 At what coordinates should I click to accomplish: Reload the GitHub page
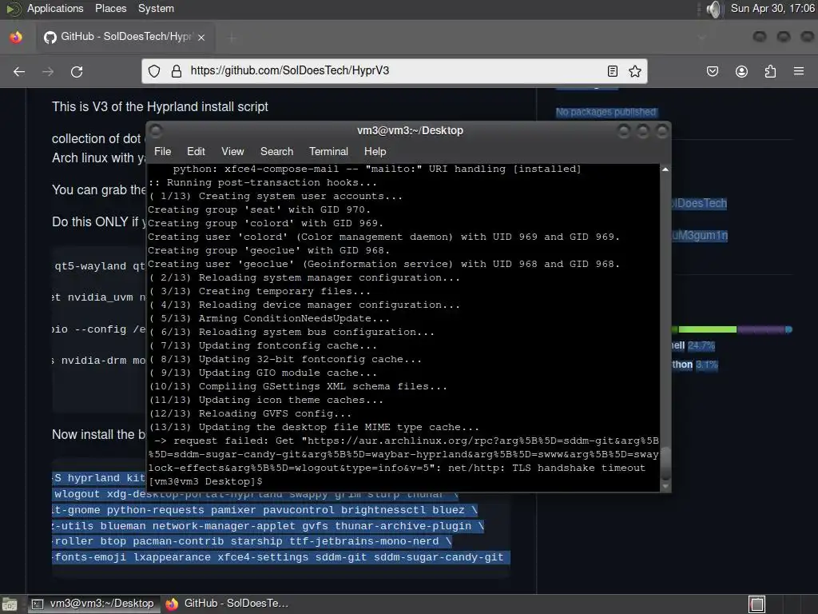click(77, 71)
